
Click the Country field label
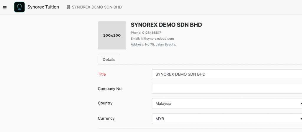[x=105, y=103]
